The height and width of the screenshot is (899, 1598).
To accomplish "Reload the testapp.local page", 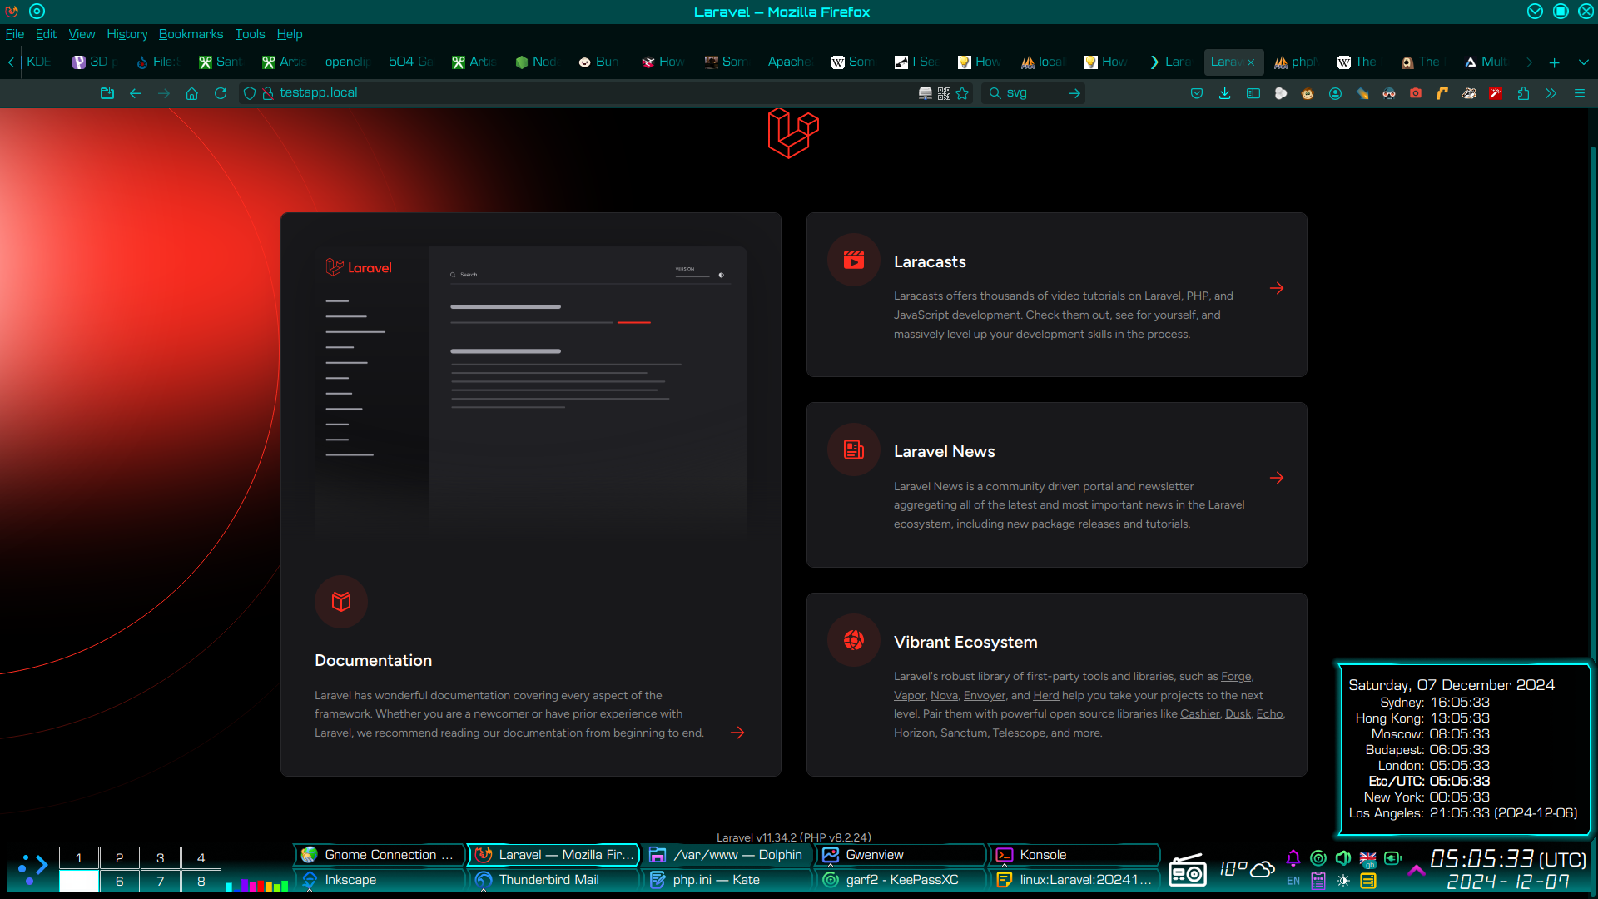I will [x=221, y=93].
